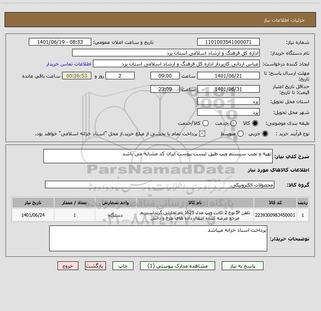Screen dimensions: 321x311
Task: Click the شماره نیاز field 1101003541000071
Action: (228, 42)
